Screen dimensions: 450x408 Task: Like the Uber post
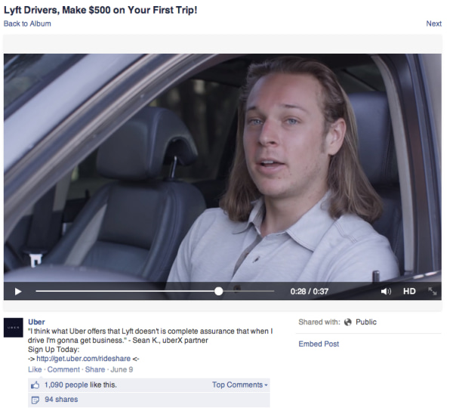point(35,369)
